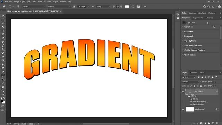This screenshot has height=125, width=222.
Task: Left-align the text
Action: (x=114, y=6)
